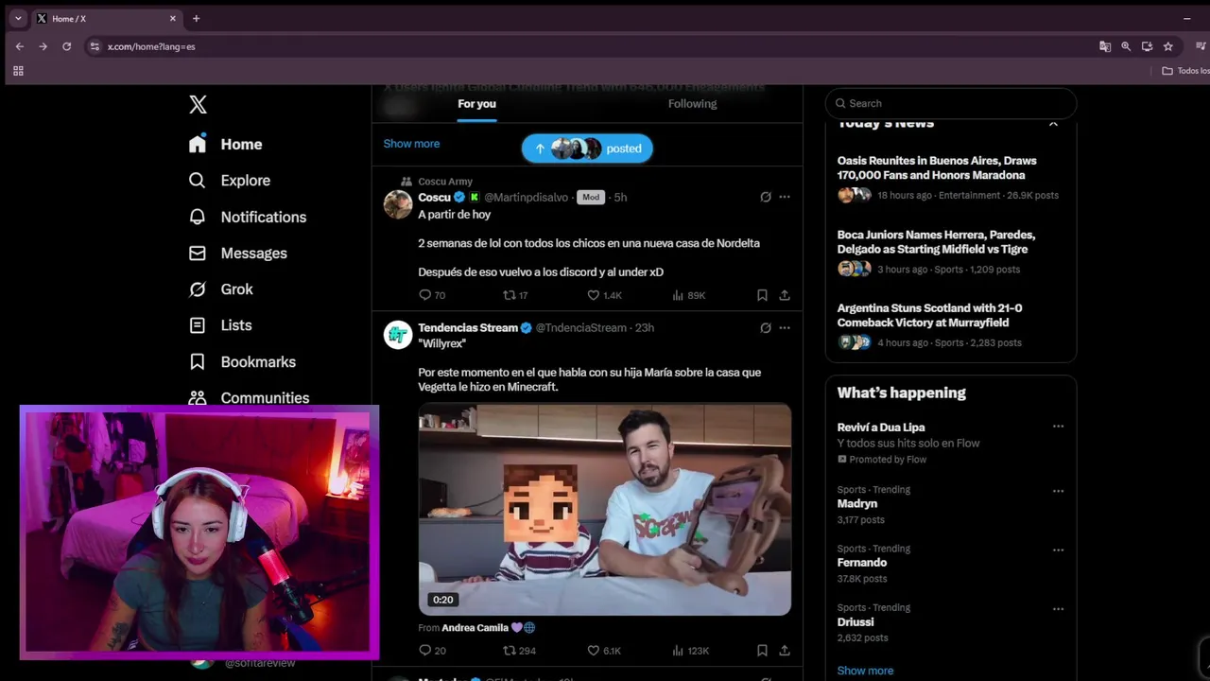The height and width of the screenshot is (681, 1210).
Task: Reply to Coscu's post
Action: click(x=432, y=295)
